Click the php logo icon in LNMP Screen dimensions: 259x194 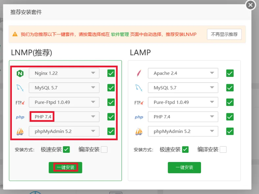[20, 117]
